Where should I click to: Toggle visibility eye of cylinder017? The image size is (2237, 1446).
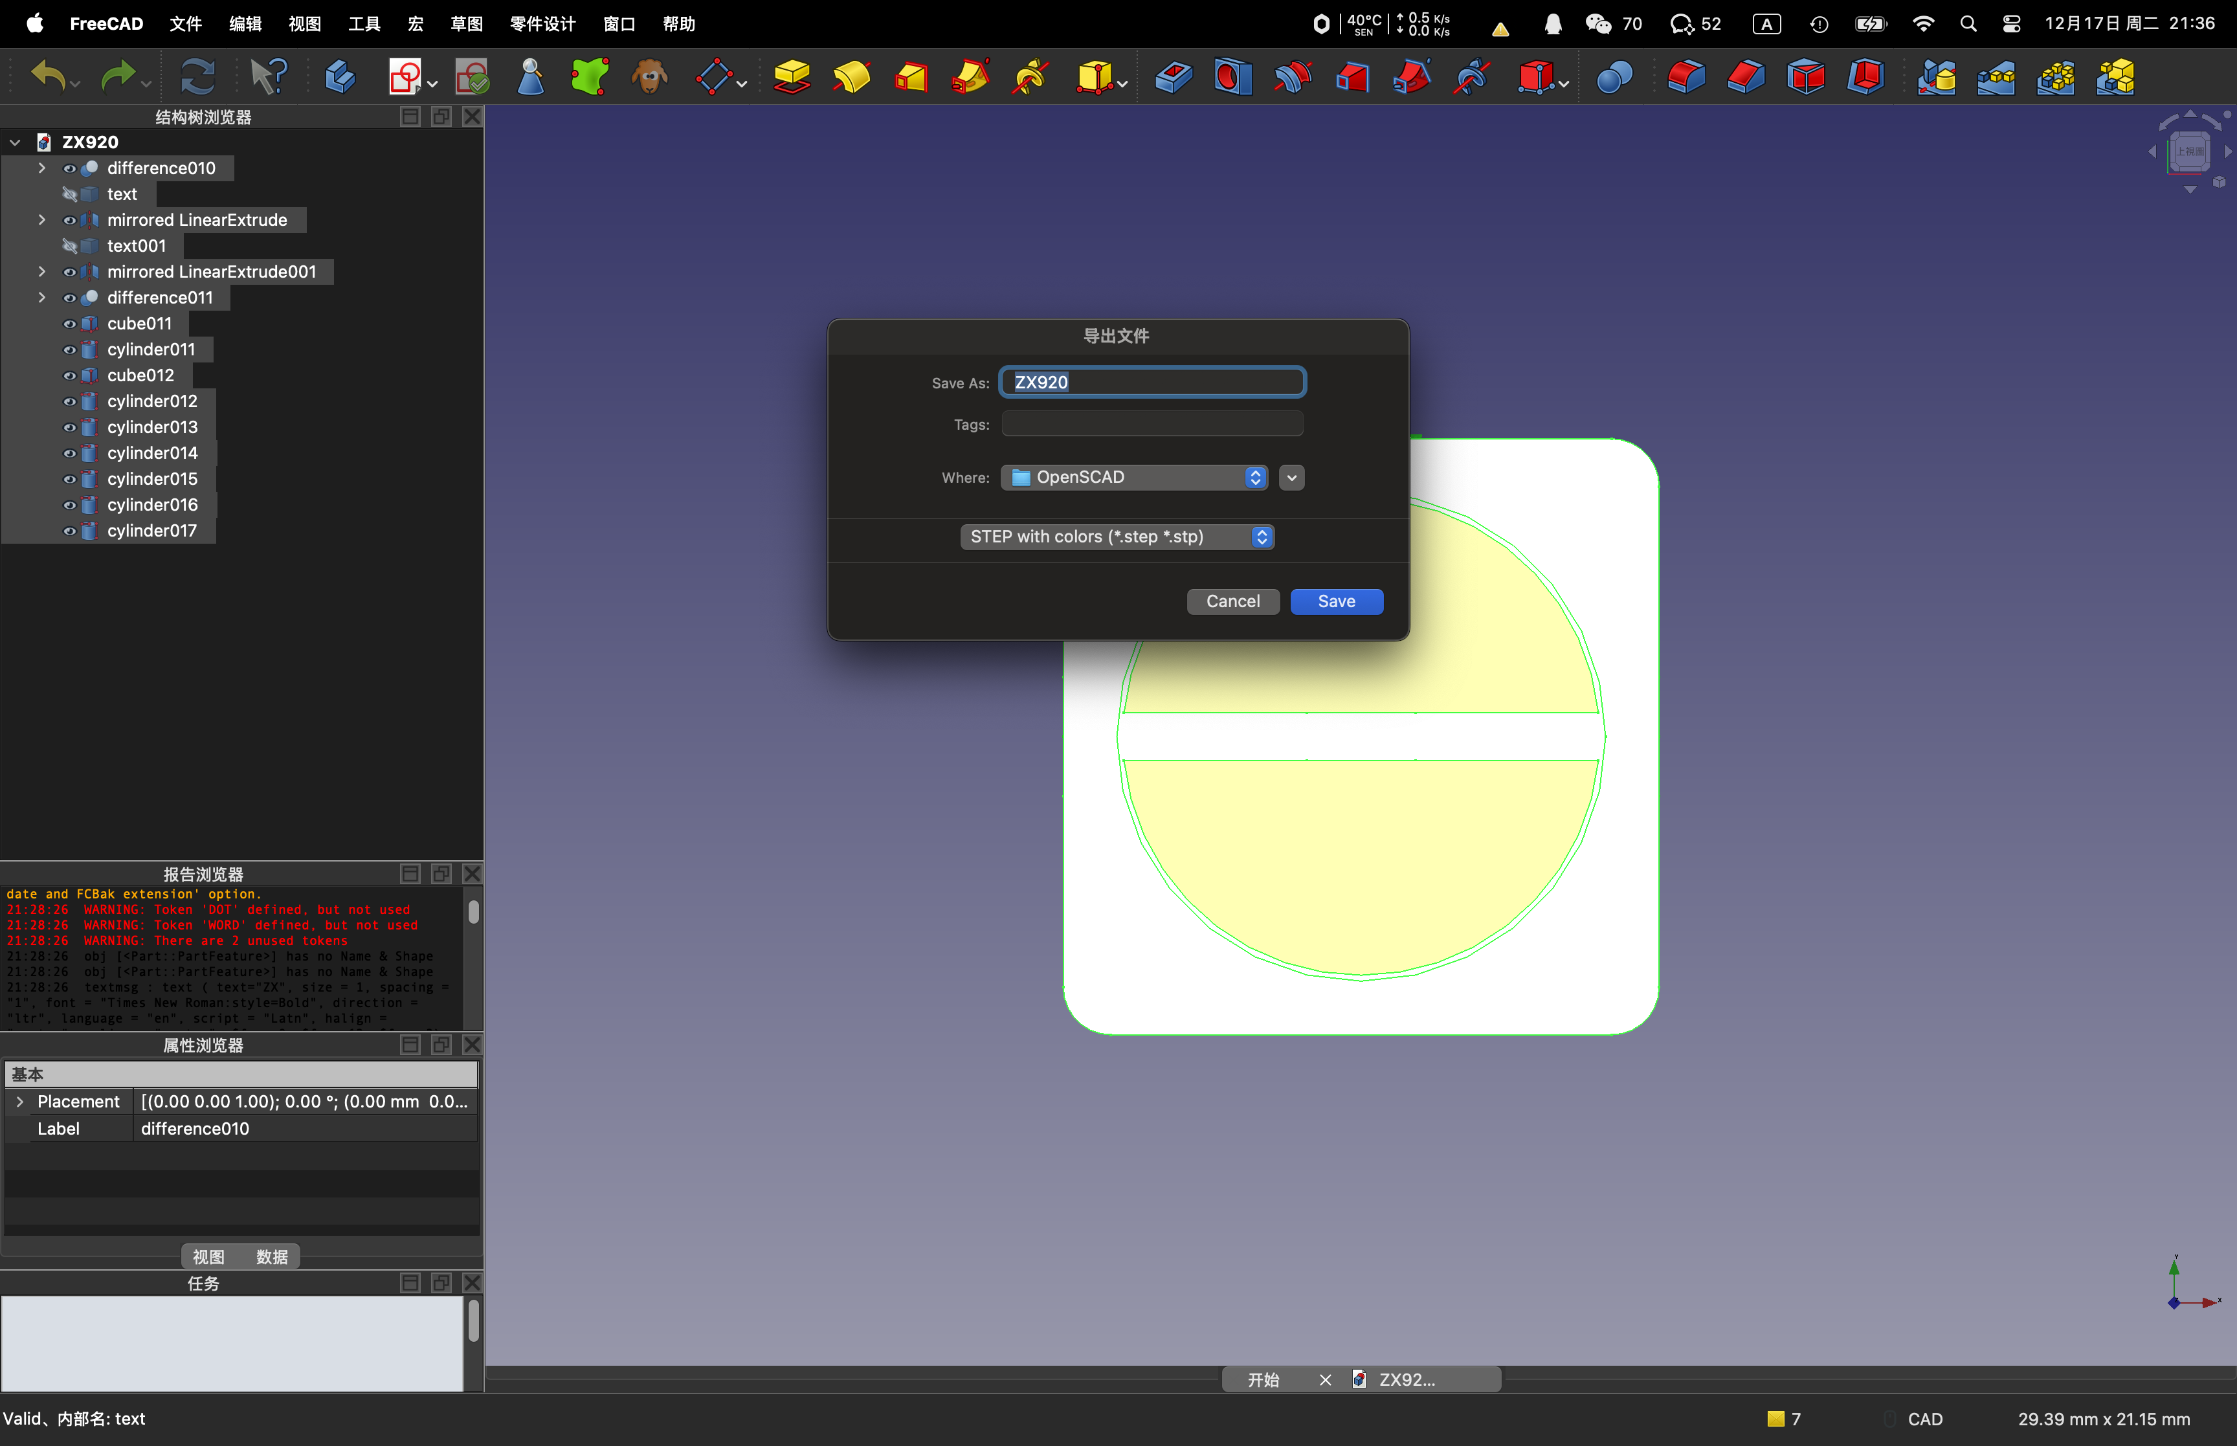coord(69,531)
